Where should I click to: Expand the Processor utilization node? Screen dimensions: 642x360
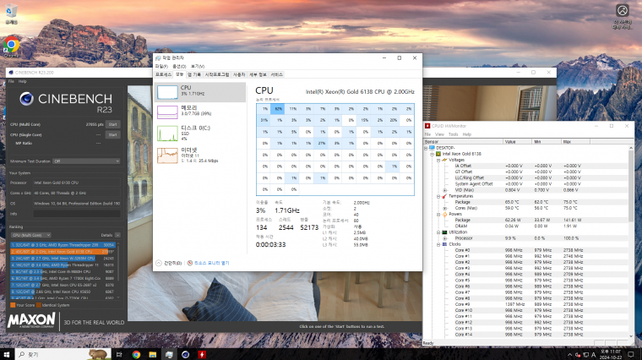coord(444,238)
